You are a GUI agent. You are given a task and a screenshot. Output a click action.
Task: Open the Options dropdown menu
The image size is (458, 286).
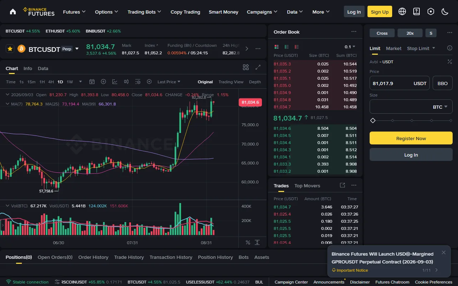click(x=107, y=12)
